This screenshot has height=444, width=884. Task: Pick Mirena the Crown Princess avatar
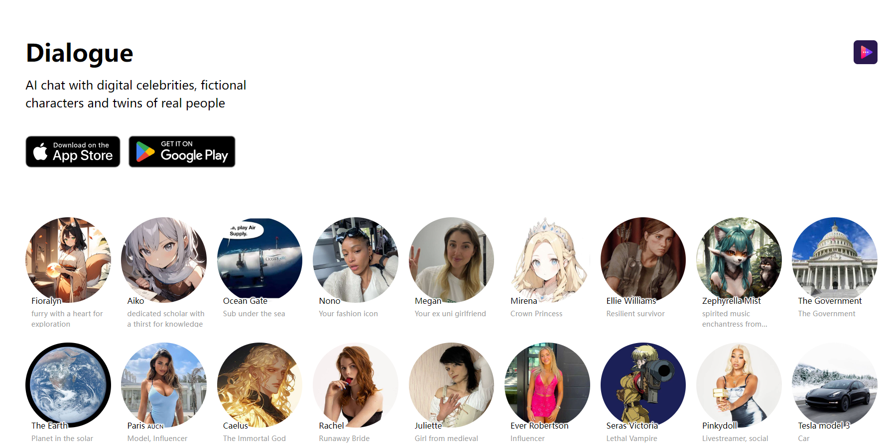pos(547,260)
